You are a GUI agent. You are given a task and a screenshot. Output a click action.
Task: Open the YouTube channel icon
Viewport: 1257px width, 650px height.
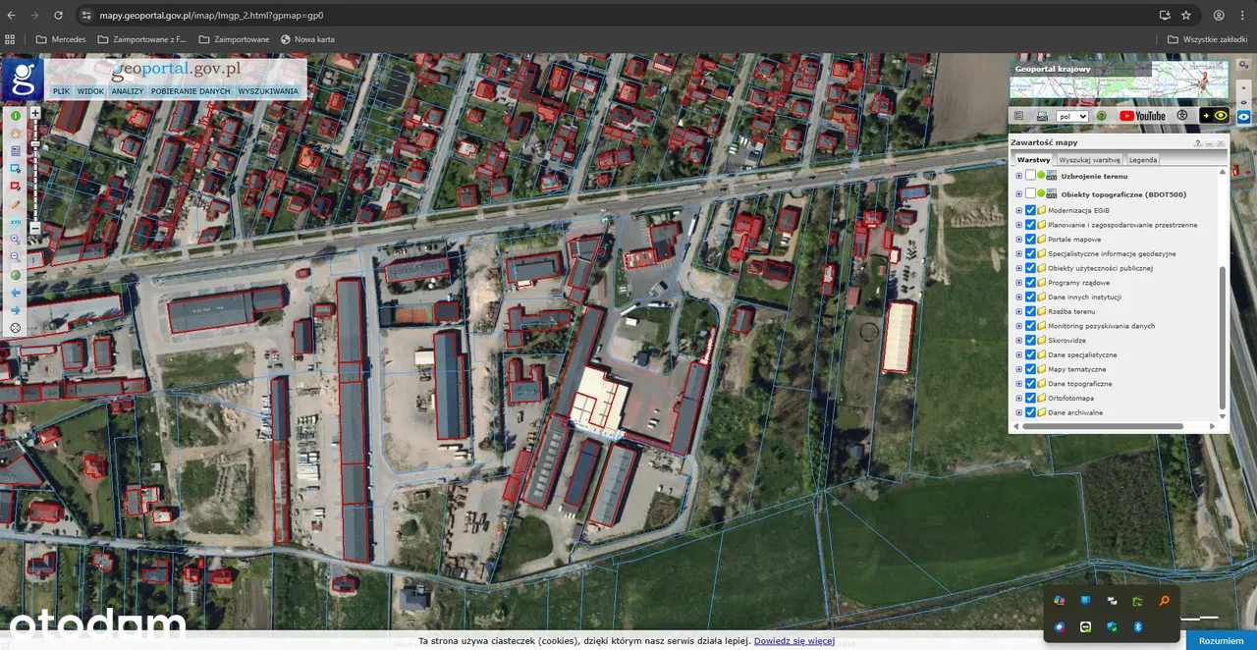pos(1142,116)
